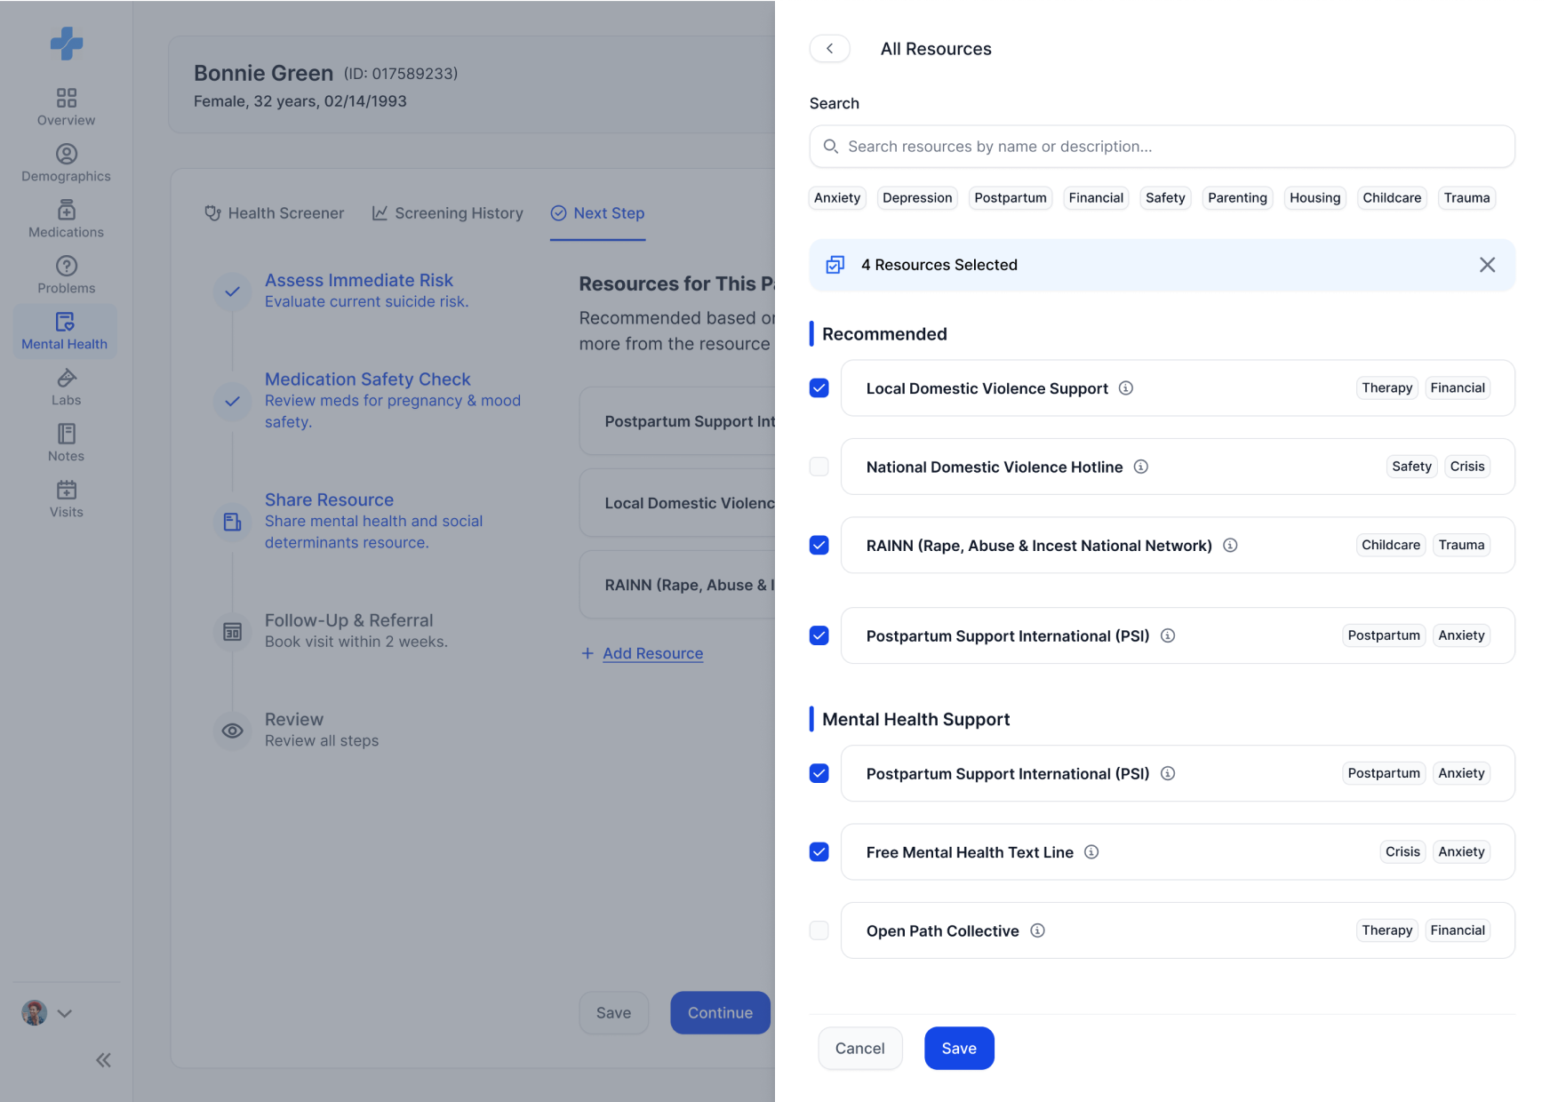
Task: Open Labs sidebar icon
Action: point(66,387)
